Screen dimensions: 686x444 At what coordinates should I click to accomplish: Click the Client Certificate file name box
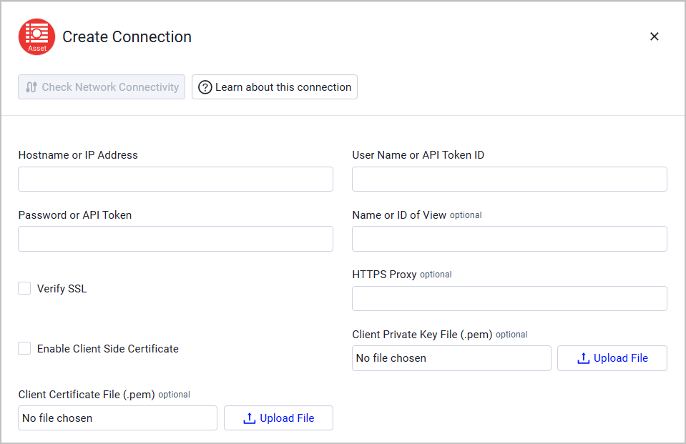coord(118,418)
